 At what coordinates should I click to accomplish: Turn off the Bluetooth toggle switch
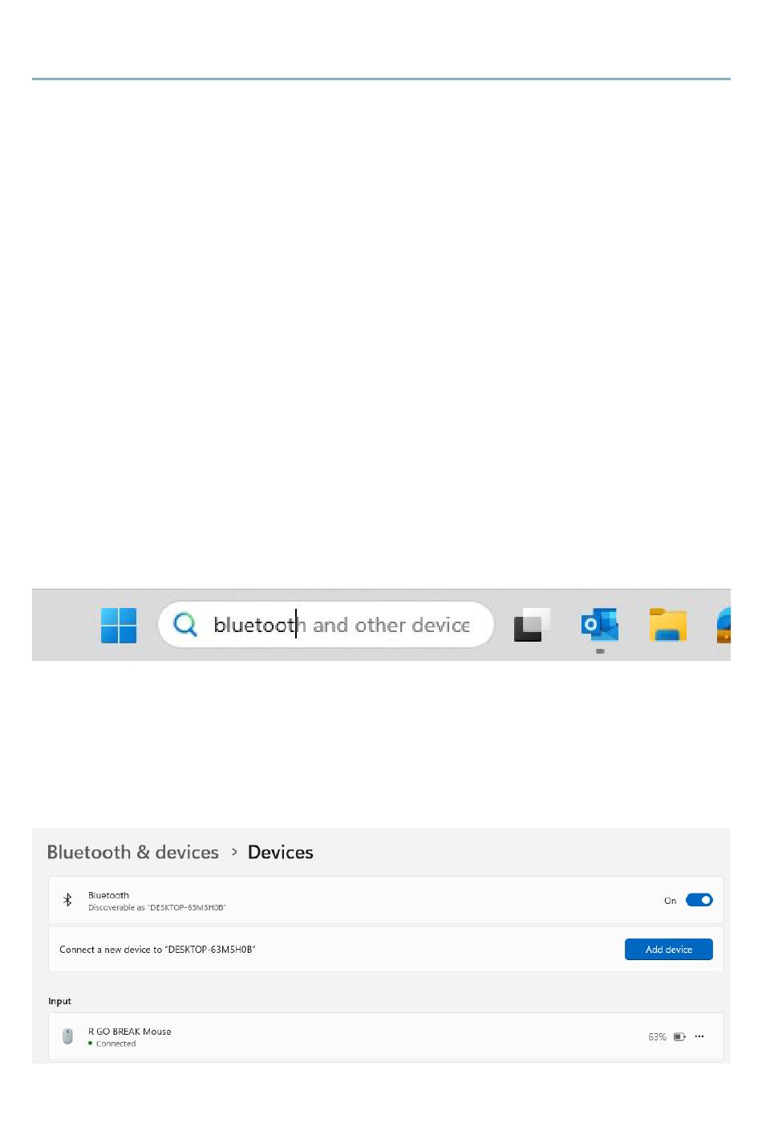tap(699, 900)
